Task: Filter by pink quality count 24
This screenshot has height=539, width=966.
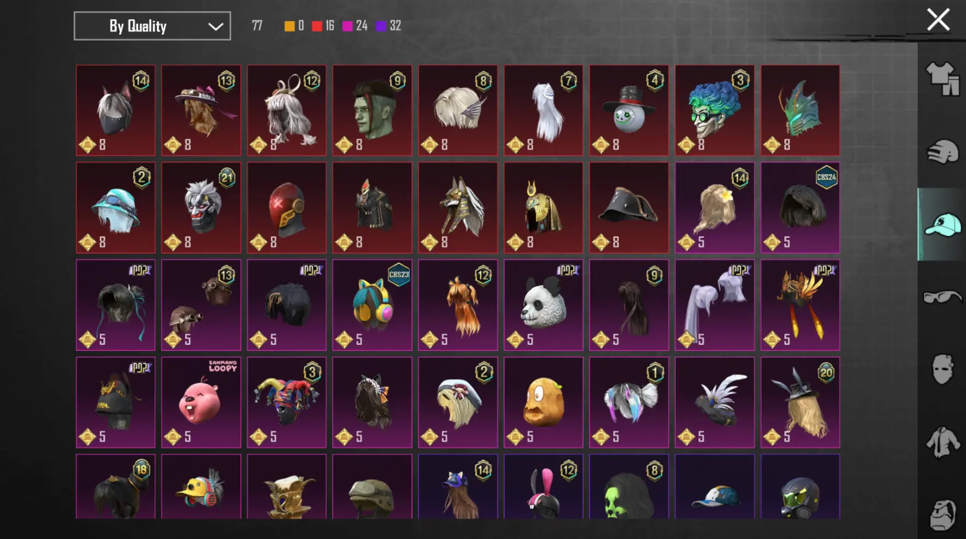Action: point(355,26)
